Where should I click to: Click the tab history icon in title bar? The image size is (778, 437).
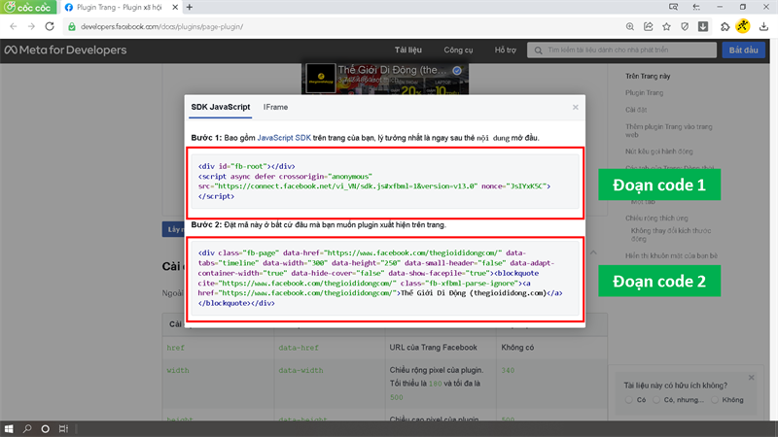696,7
